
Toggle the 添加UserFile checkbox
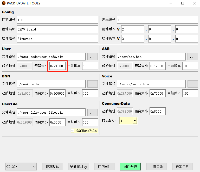(72, 131)
